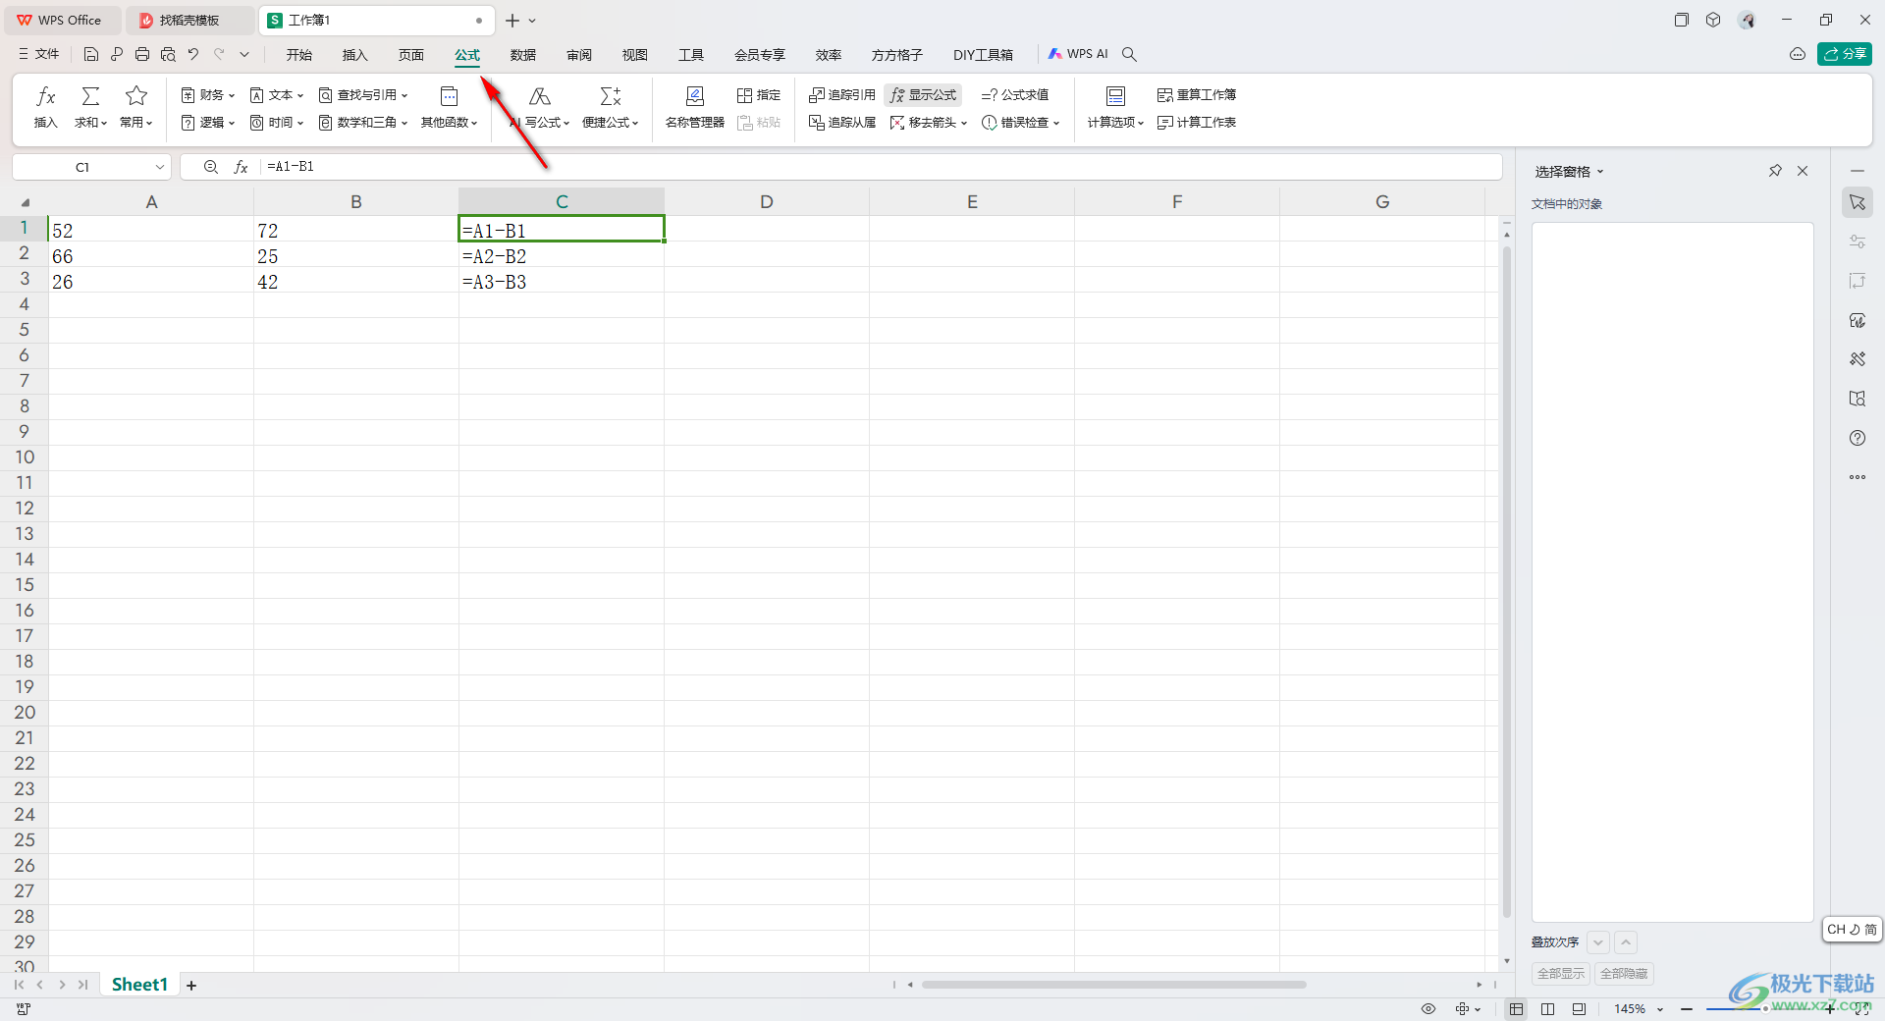This screenshot has width=1885, height=1021.
Task: Click the selection arrow tool in sidebar
Action: pyautogui.click(x=1858, y=202)
